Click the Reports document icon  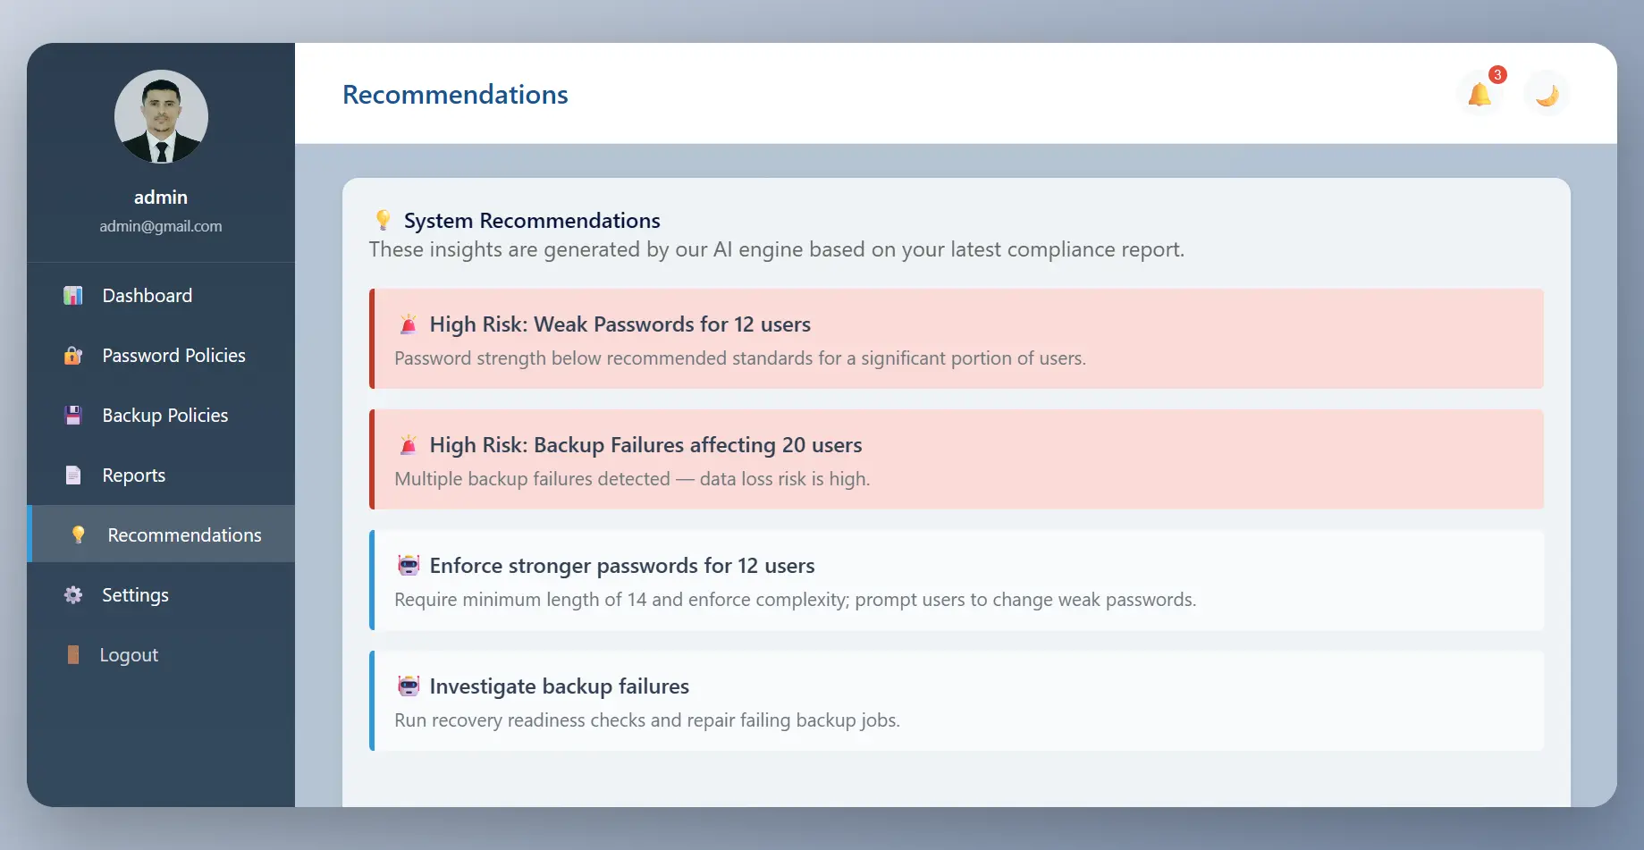(x=73, y=475)
